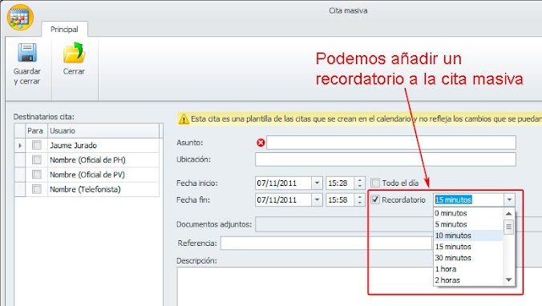Screen dimensions: 542x306
Task: Click into the Ubicación text field
Action: [x=386, y=159]
